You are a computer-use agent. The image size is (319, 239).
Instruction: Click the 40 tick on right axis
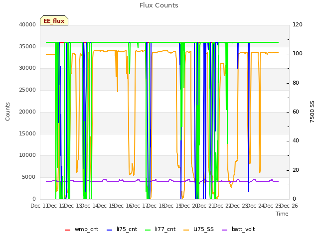click(x=296, y=141)
